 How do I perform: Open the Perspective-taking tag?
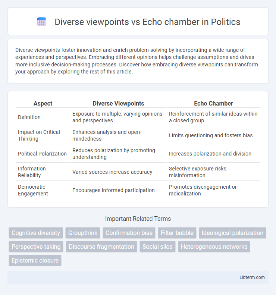coord(36,247)
